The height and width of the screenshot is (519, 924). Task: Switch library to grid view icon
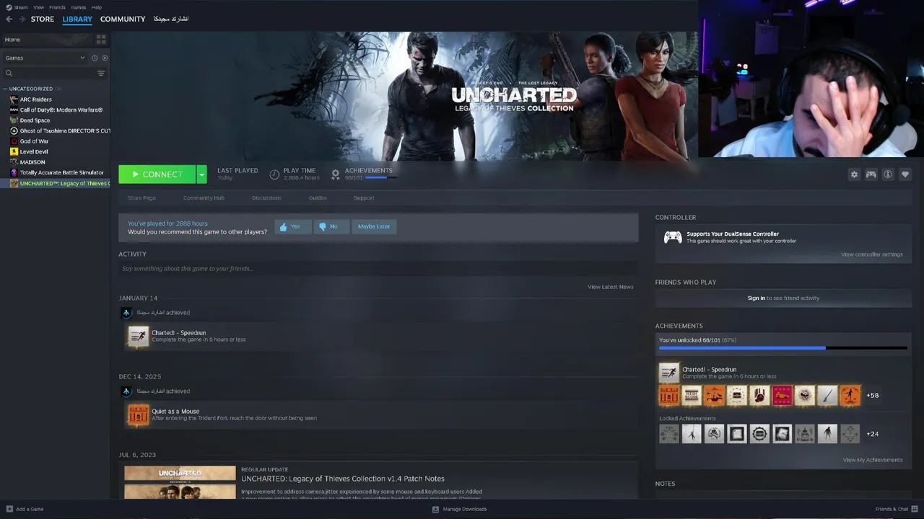coord(101,40)
